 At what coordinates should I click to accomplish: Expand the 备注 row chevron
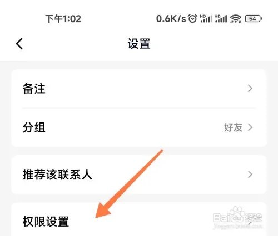click(250, 89)
